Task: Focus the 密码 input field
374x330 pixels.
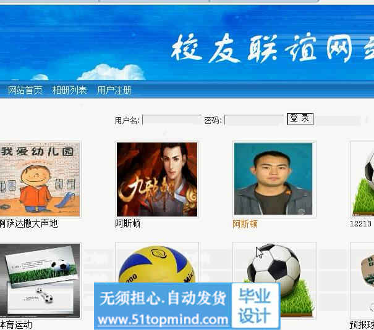Action: click(x=254, y=120)
